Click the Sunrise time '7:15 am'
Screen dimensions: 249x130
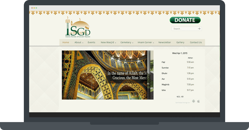[x=190, y=68]
